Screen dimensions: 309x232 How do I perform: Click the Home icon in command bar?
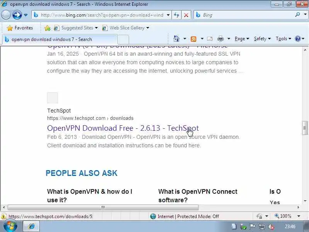177,39
